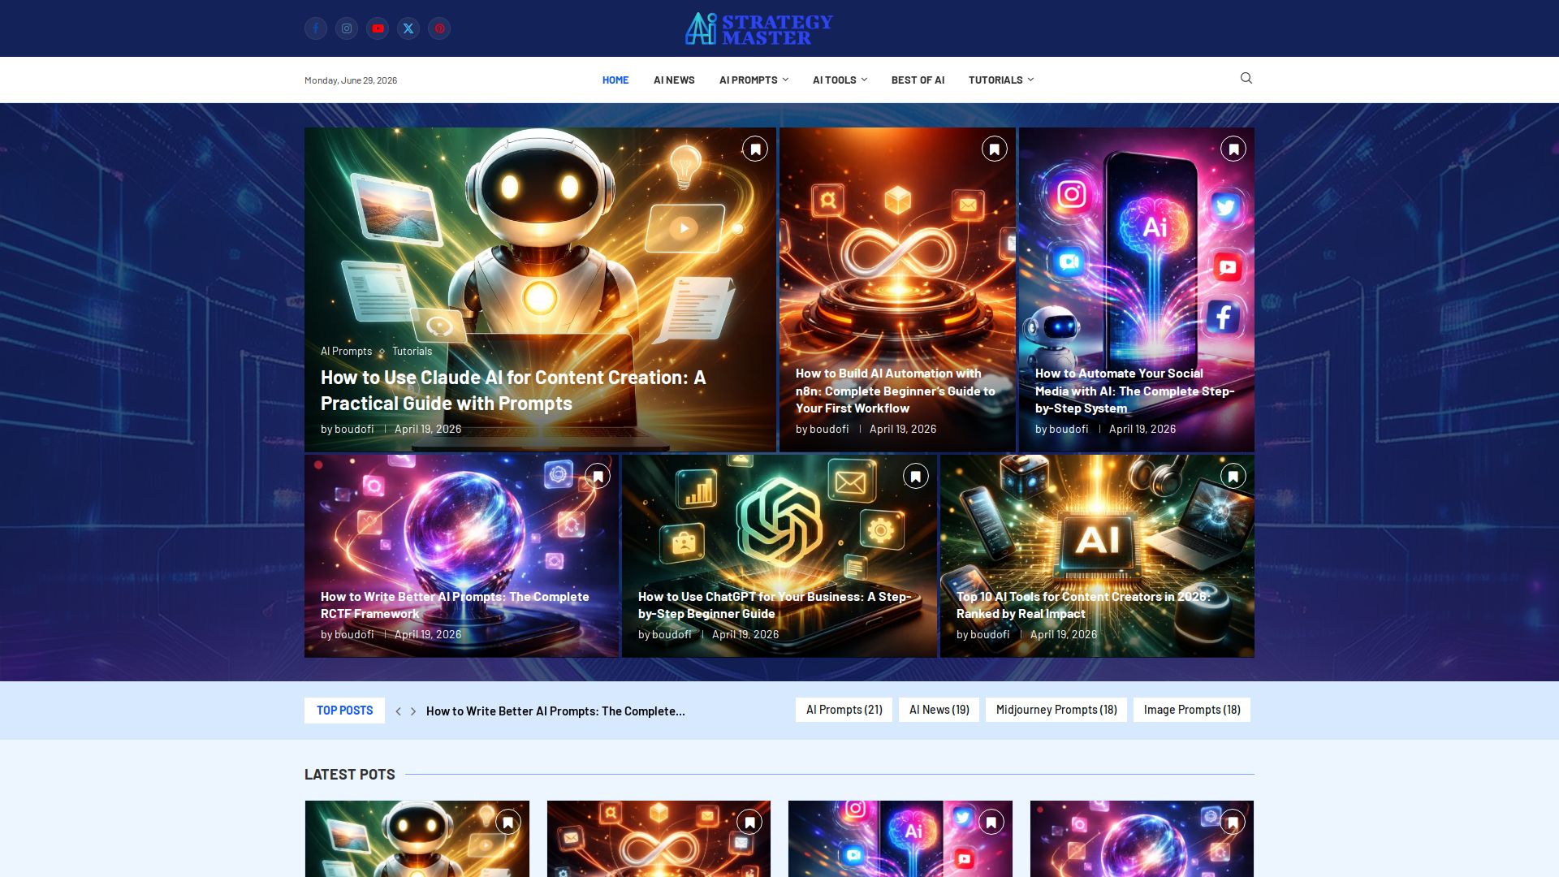This screenshot has width=1559, height=877.
Task: Expand the AI Tools menu dropdown
Action: 840,80
